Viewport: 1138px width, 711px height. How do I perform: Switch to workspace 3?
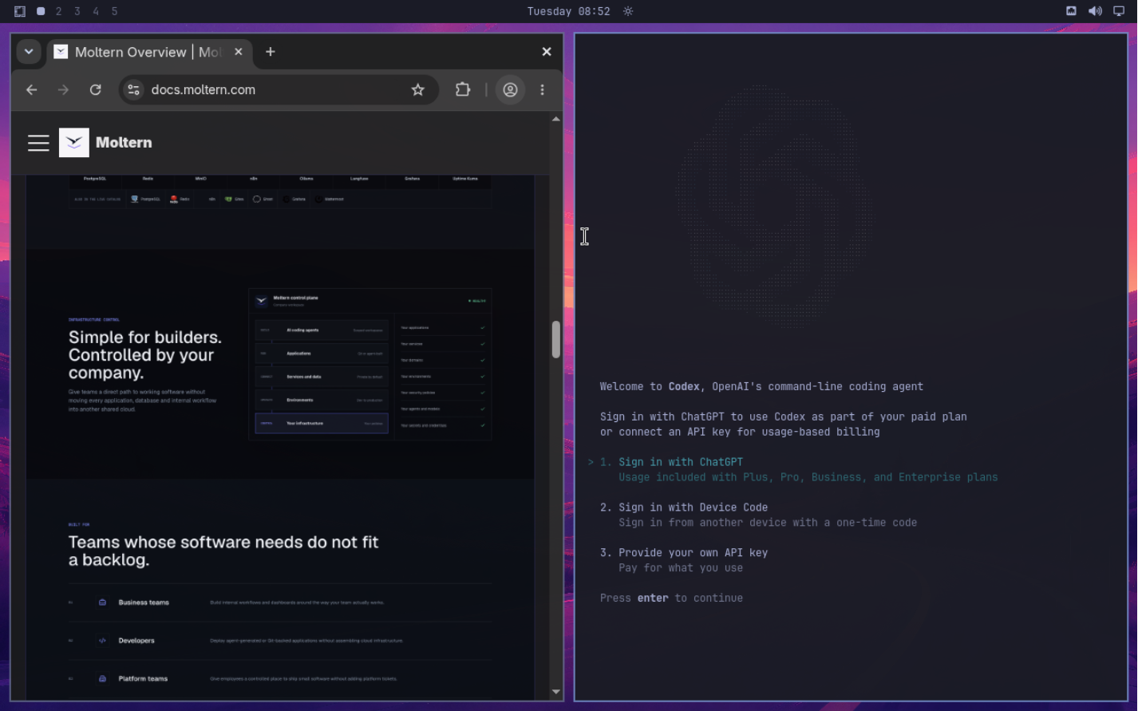click(77, 11)
